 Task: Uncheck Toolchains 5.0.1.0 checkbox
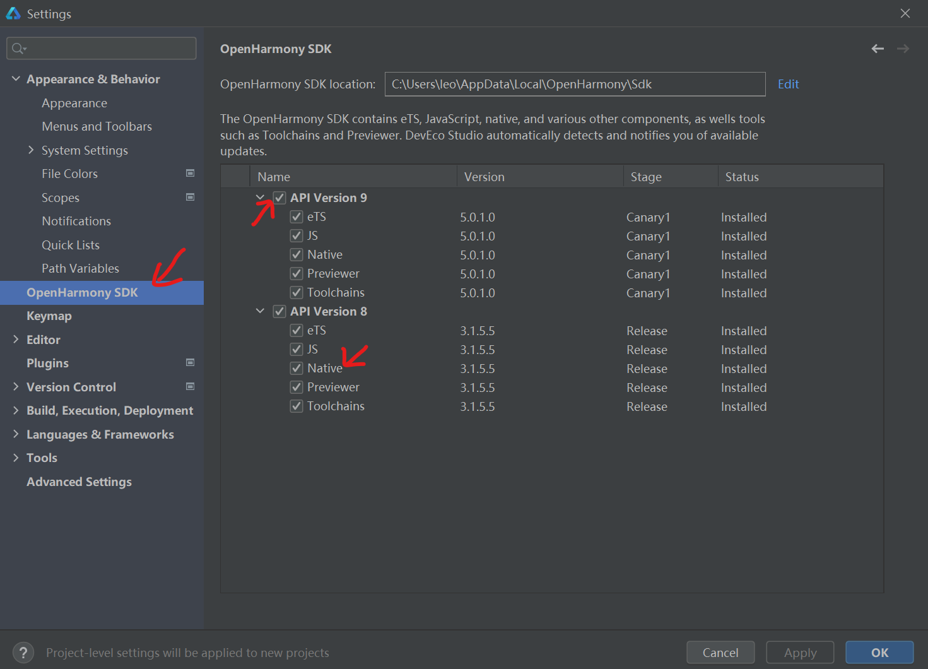pyautogui.click(x=297, y=292)
